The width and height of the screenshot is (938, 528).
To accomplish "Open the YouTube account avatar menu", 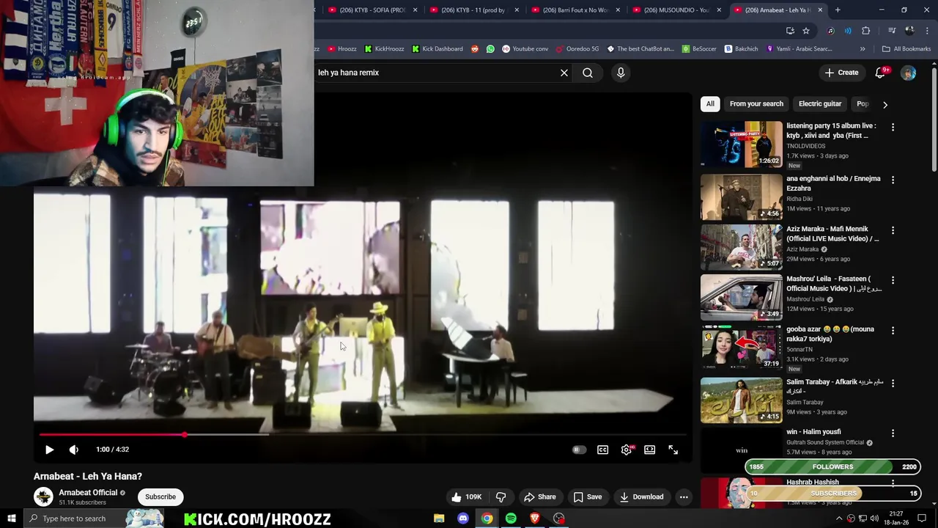I will pyautogui.click(x=908, y=73).
